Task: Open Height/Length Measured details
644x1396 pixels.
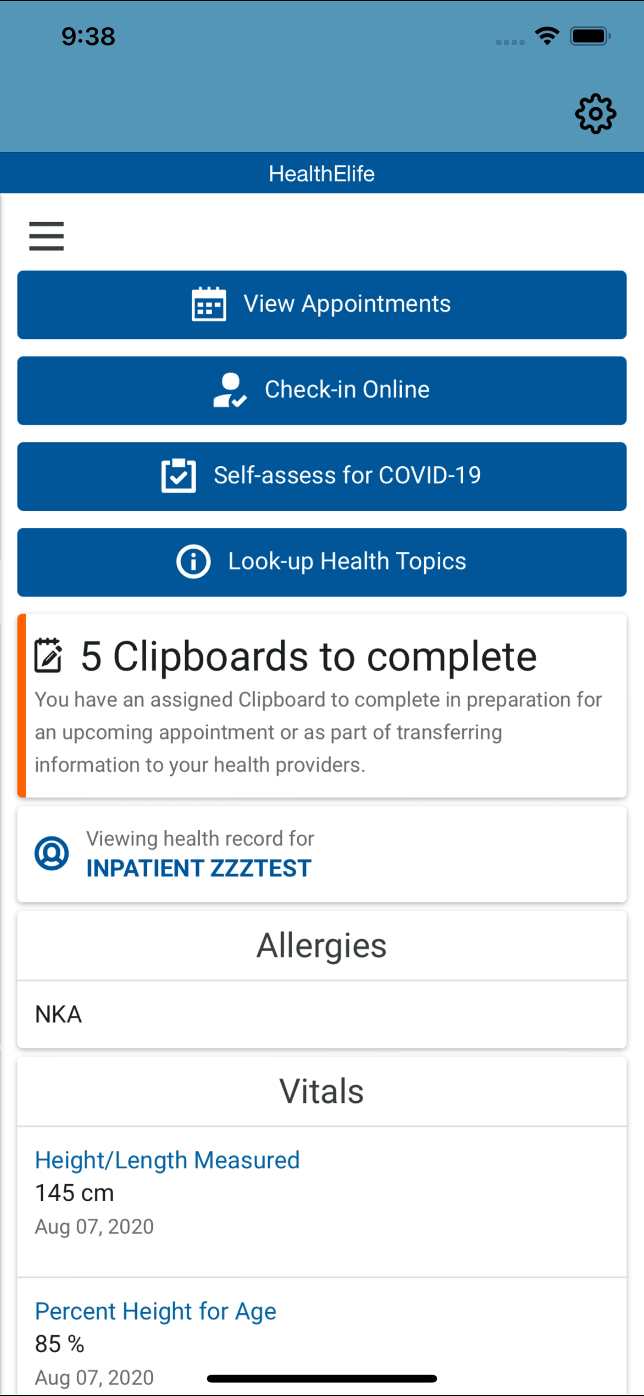Action: [167, 1160]
